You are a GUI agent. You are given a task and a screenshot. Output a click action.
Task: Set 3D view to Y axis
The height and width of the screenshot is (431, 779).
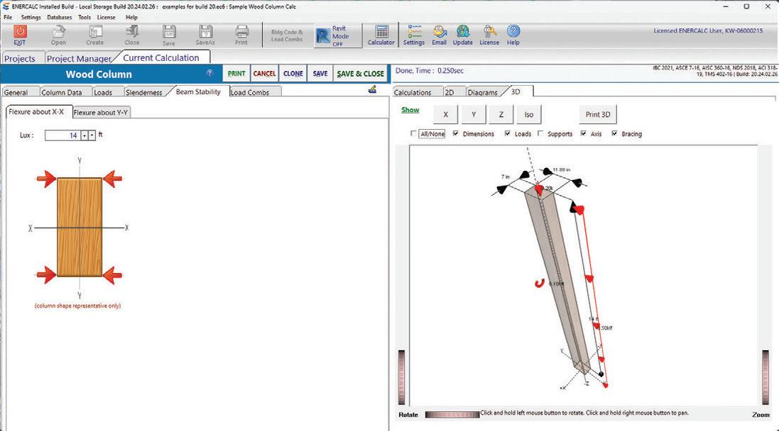pos(474,115)
